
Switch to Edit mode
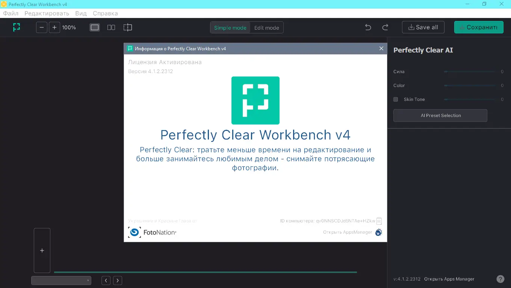(267, 28)
